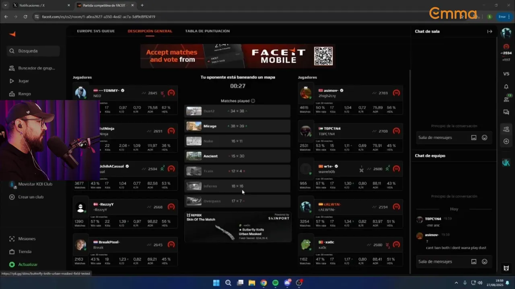The height and width of the screenshot is (289, 515).
Task: Reload the page
Action: pyautogui.click(x=25, y=16)
